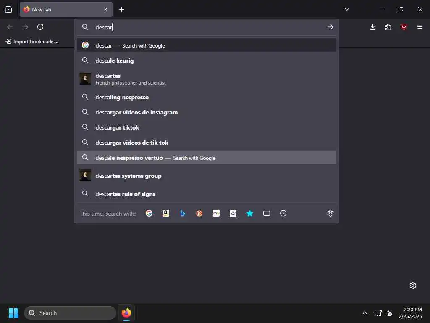Open the Extensions puzzle icon
Viewport: 430px width, 323px height.
pyautogui.click(x=388, y=27)
